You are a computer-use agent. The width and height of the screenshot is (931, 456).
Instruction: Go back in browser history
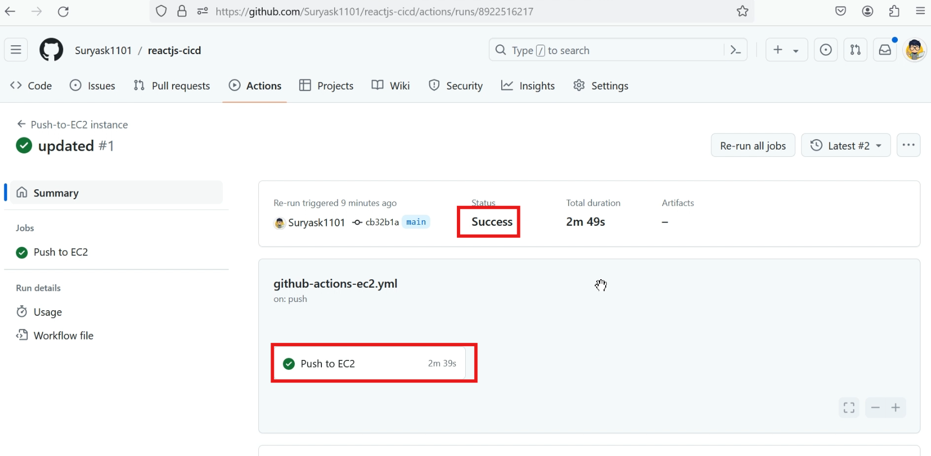point(10,11)
